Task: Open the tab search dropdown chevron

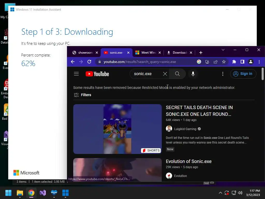Action: 223,50
